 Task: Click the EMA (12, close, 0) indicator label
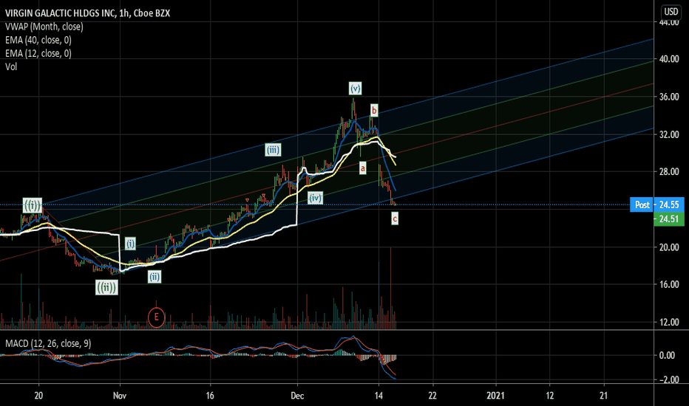[38, 53]
